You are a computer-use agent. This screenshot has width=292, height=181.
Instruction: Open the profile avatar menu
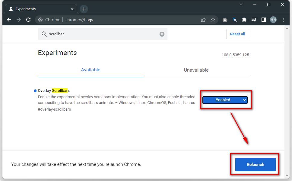tap(273, 20)
